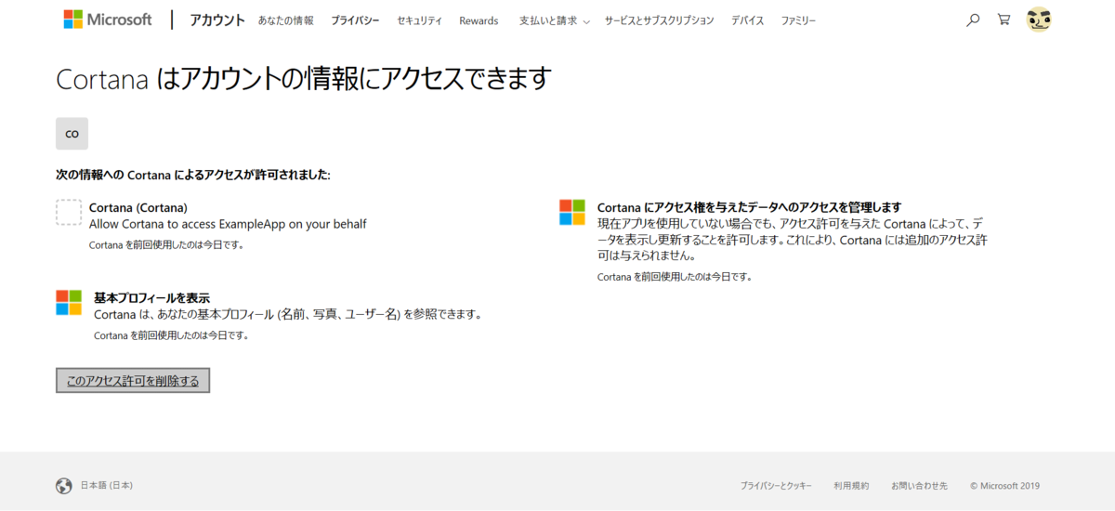This screenshot has width=1115, height=511.
Task: Click 'Cortana にアクセス権を与えたデータへのアクセスを管理します' heading
Action: tap(750, 207)
